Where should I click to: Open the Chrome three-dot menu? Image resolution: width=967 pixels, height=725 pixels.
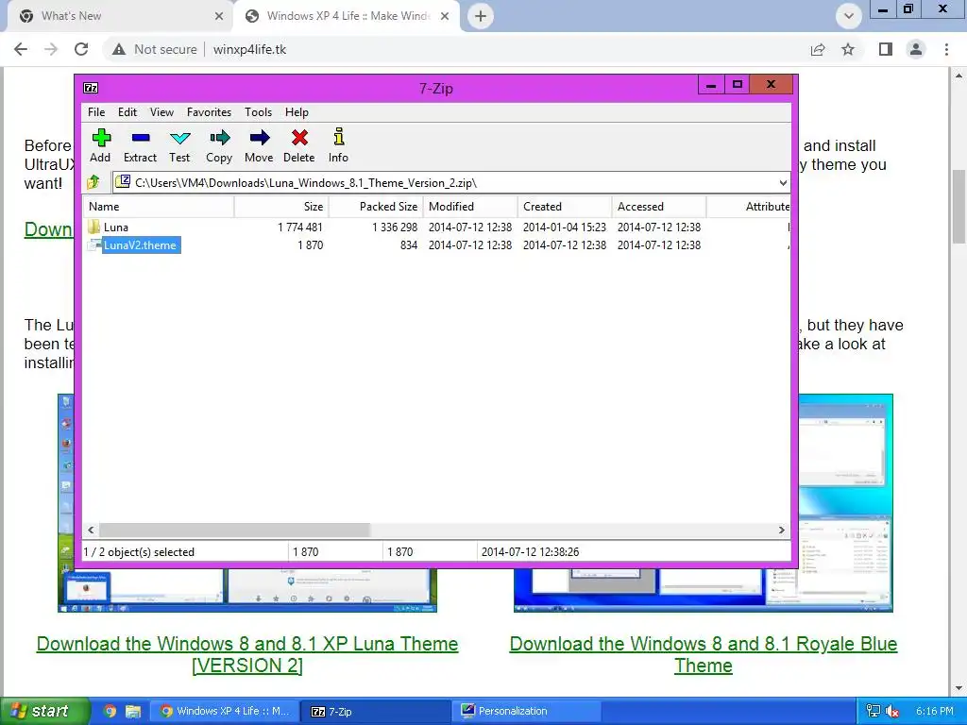946,49
